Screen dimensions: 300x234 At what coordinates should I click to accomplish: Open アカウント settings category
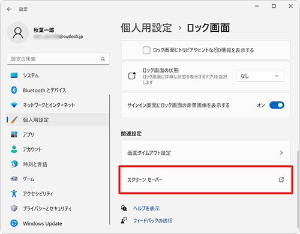[58, 149]
